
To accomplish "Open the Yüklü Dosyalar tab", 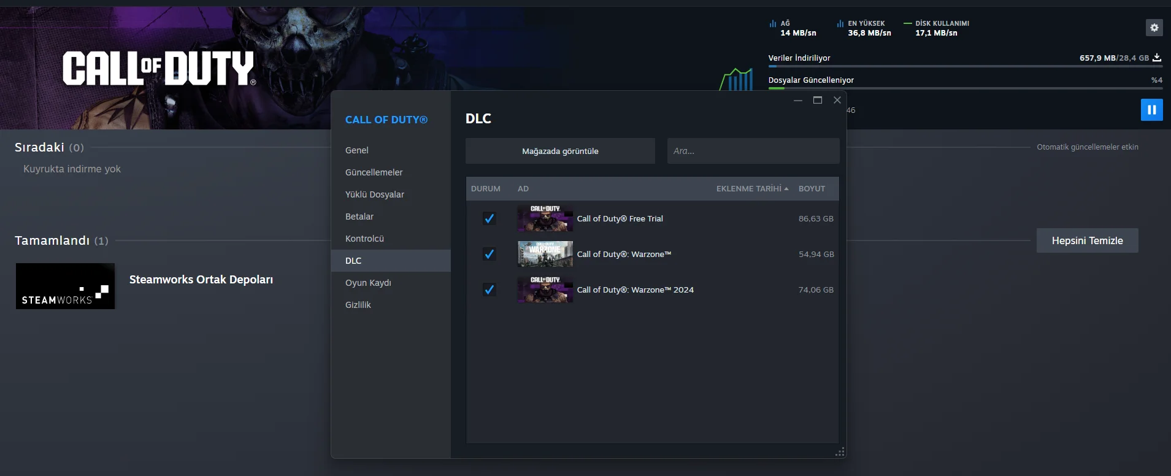I will pyautogui.click(x=391, y=194).
